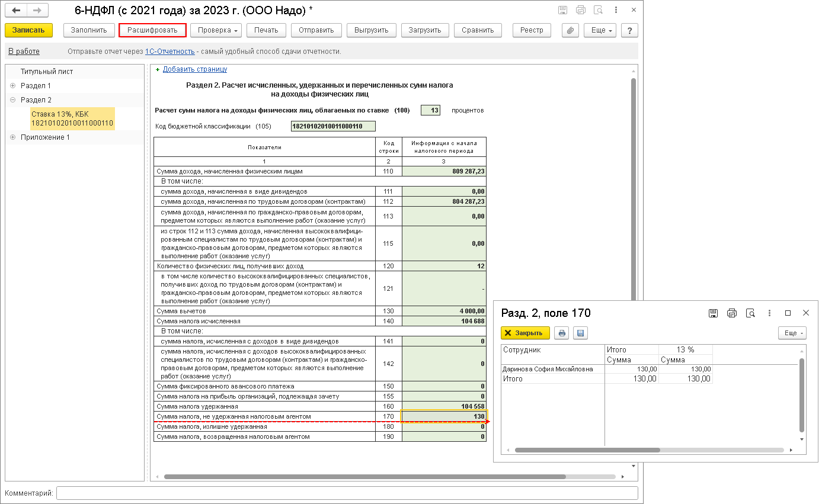Click the Добавить страницу link

coord(195,69)
